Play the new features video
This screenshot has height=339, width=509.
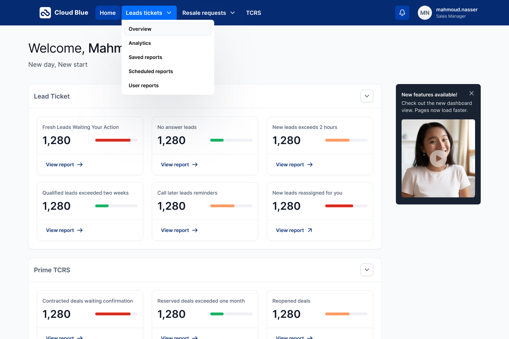pos(438,159)
